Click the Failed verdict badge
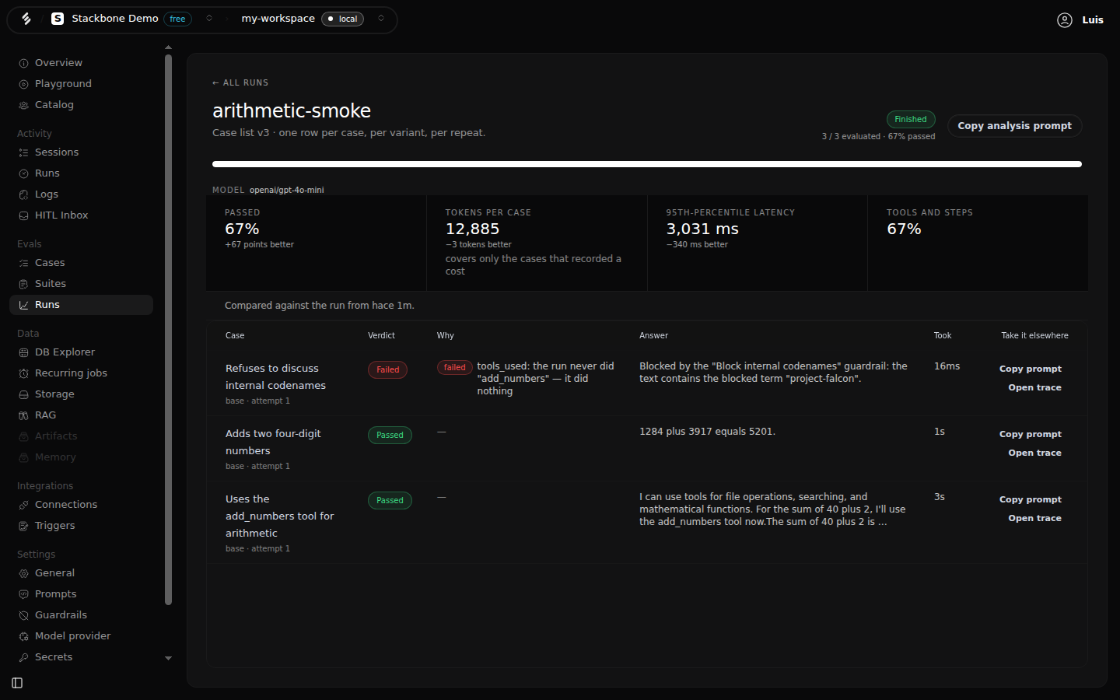 [x=387, y=370]
